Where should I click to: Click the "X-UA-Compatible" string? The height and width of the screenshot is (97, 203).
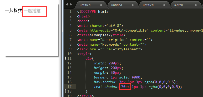click(x=131, y=31)
